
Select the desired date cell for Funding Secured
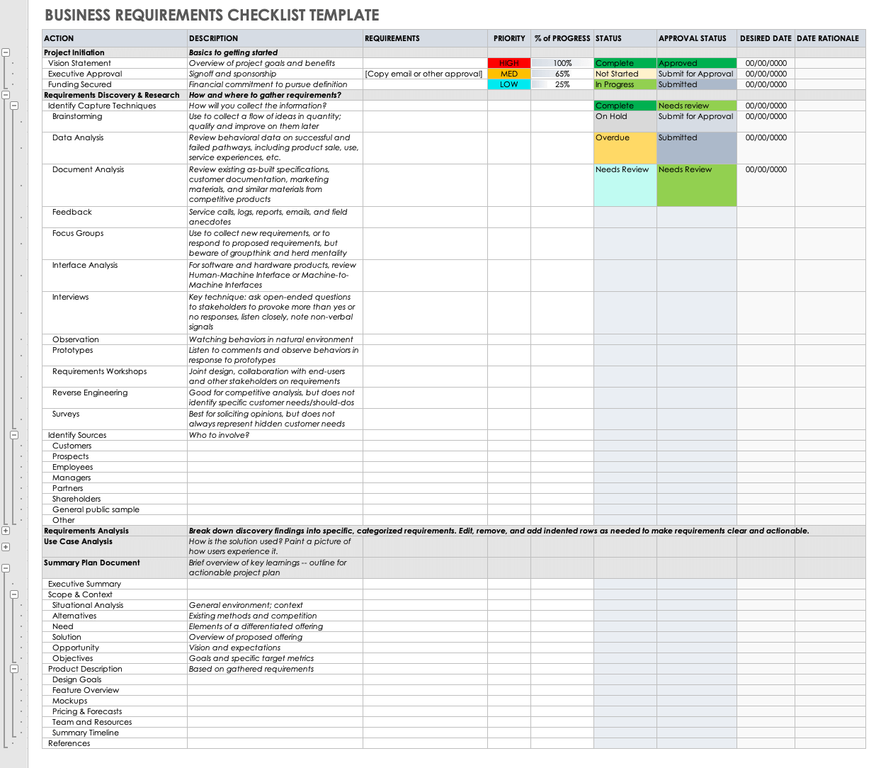pyautogui.click(x=765, y=84)
